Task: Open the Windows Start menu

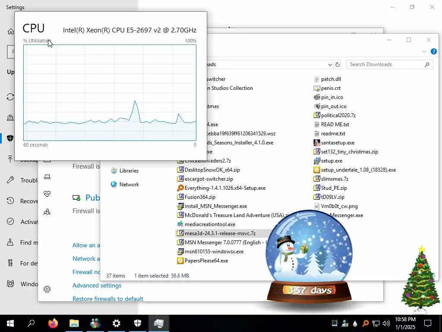Action: (x=10, y=323)
